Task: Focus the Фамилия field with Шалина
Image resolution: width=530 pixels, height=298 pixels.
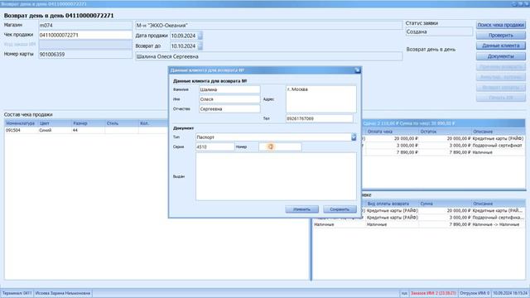Action: pos(229,89)
